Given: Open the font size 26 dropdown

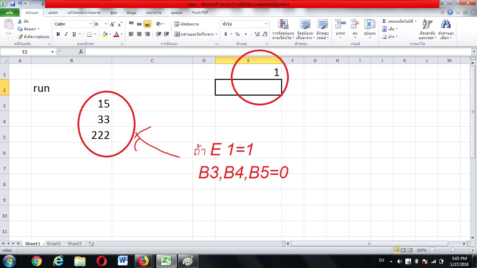Looking at the screenshot, I should point(106,24).
